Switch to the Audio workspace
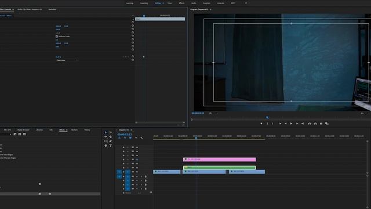This screenshot has height=209, width=371. tap(194, 3)
